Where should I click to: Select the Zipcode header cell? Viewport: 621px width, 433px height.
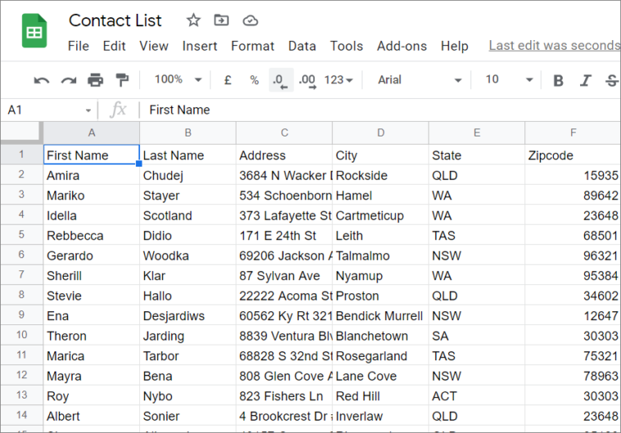coord(573,155)
